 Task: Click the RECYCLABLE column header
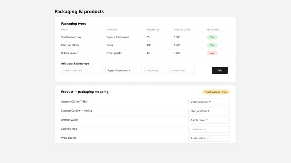(x=213, y=30)
